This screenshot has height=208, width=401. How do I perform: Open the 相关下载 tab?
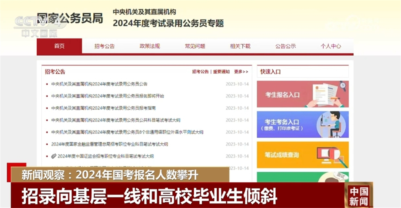(x=241, y=46)
